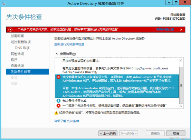Open 详细了解 先决条件 link
This screenshot has width=191, height=140.
click(67, 121)
